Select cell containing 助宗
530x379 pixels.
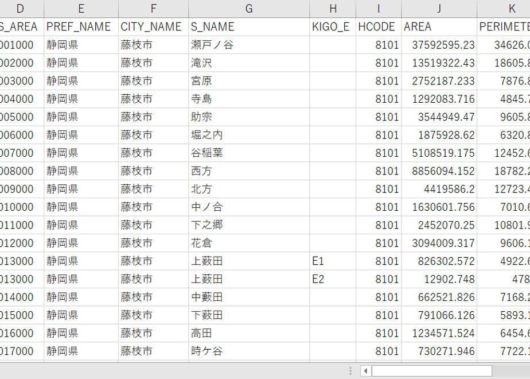coord(249,117)
